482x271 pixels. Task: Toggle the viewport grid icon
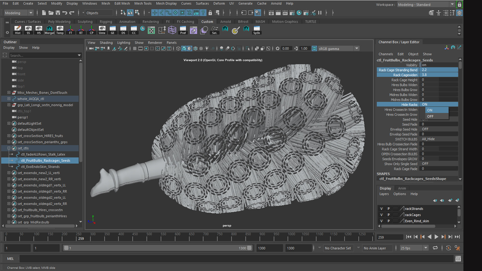point(135,49)
